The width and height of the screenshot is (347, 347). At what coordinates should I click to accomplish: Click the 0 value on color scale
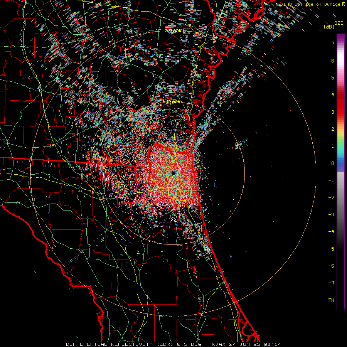click(333, 163)
